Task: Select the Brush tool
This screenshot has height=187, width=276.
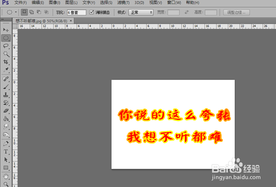Action: [6, 87]
